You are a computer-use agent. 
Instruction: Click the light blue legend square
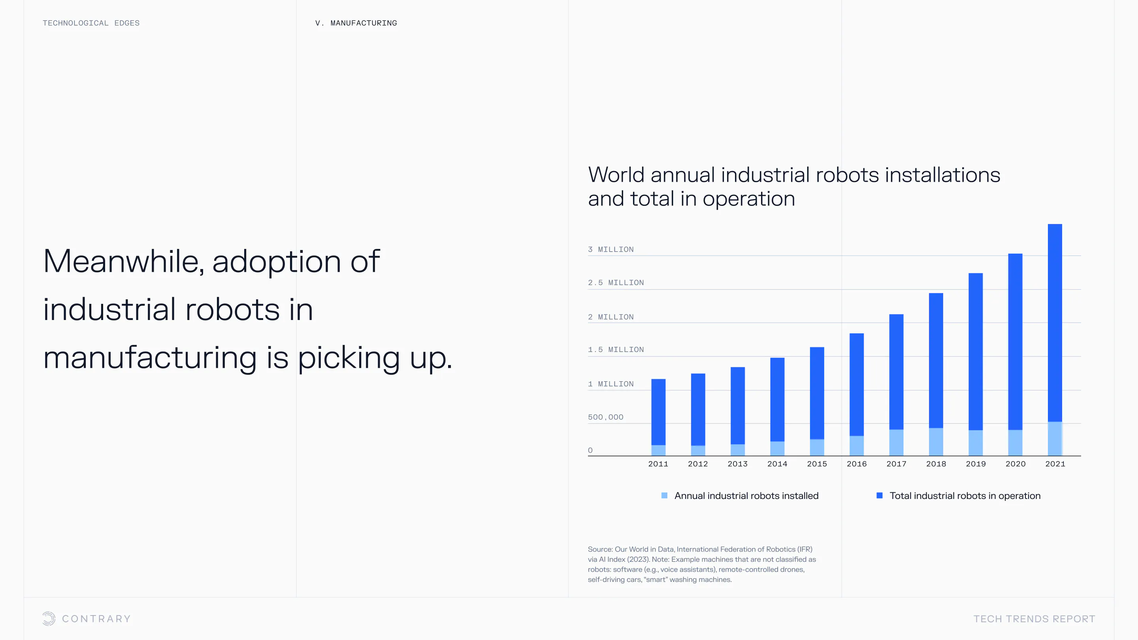click(x=664, y=495)
